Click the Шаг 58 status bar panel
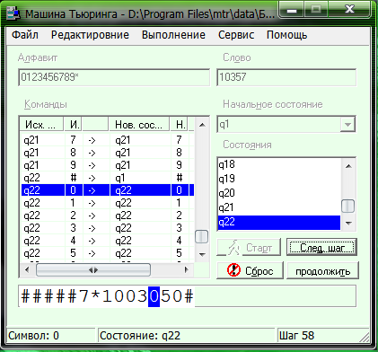 (322, 336)
